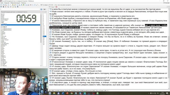Viewport: 170px width, 95px height.
Task: Select the book 3-я Царств in the list
Action: tap(4, 26)
